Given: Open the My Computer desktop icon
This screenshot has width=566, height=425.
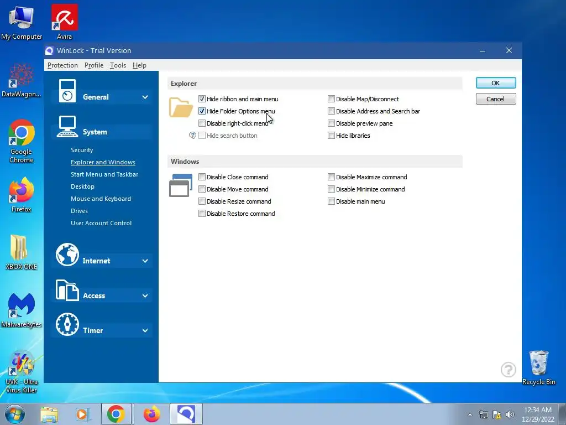Looking at the screenshot, I should 22,22.
